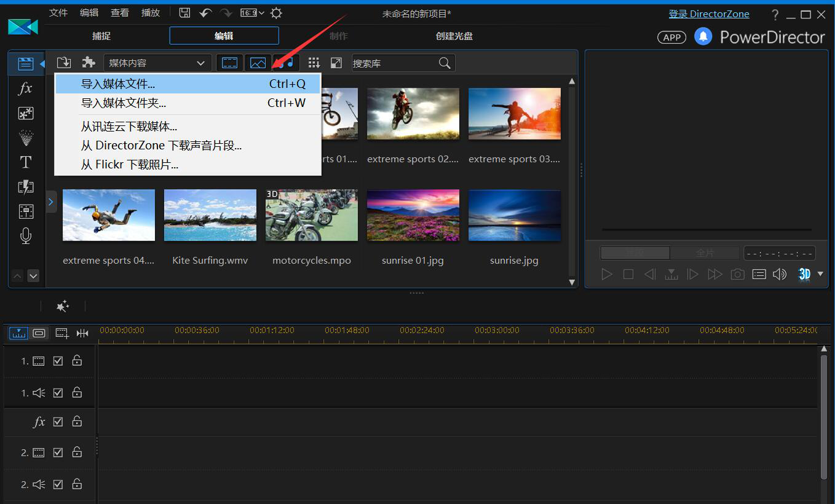Select the sunrise.jpg thumbnail
This screenshot has height=504, width=835.
click(x=514, y=216)
